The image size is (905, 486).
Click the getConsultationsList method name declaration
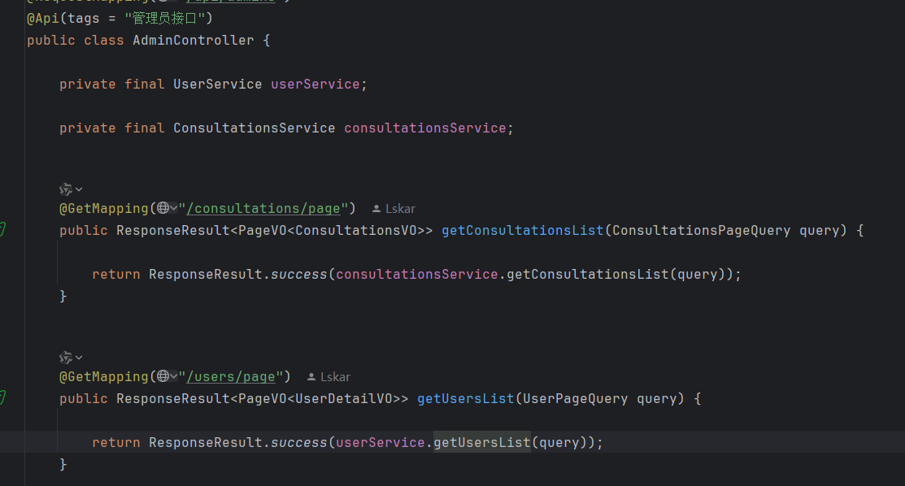click(522, 230)
